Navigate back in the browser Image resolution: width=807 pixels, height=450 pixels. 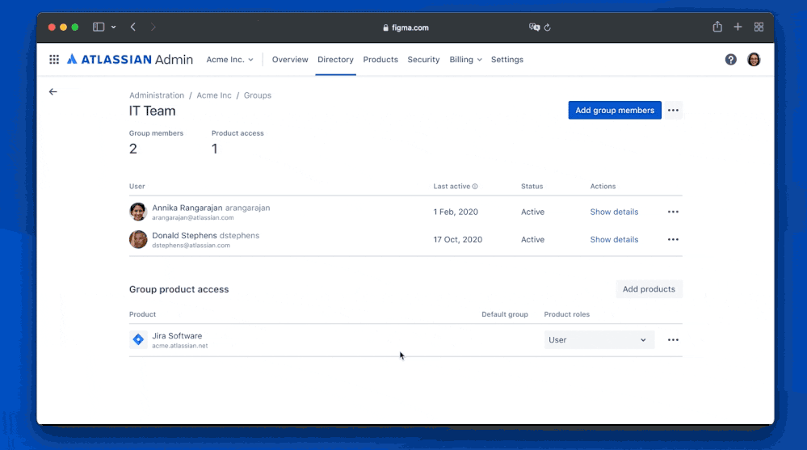(132, 27)
